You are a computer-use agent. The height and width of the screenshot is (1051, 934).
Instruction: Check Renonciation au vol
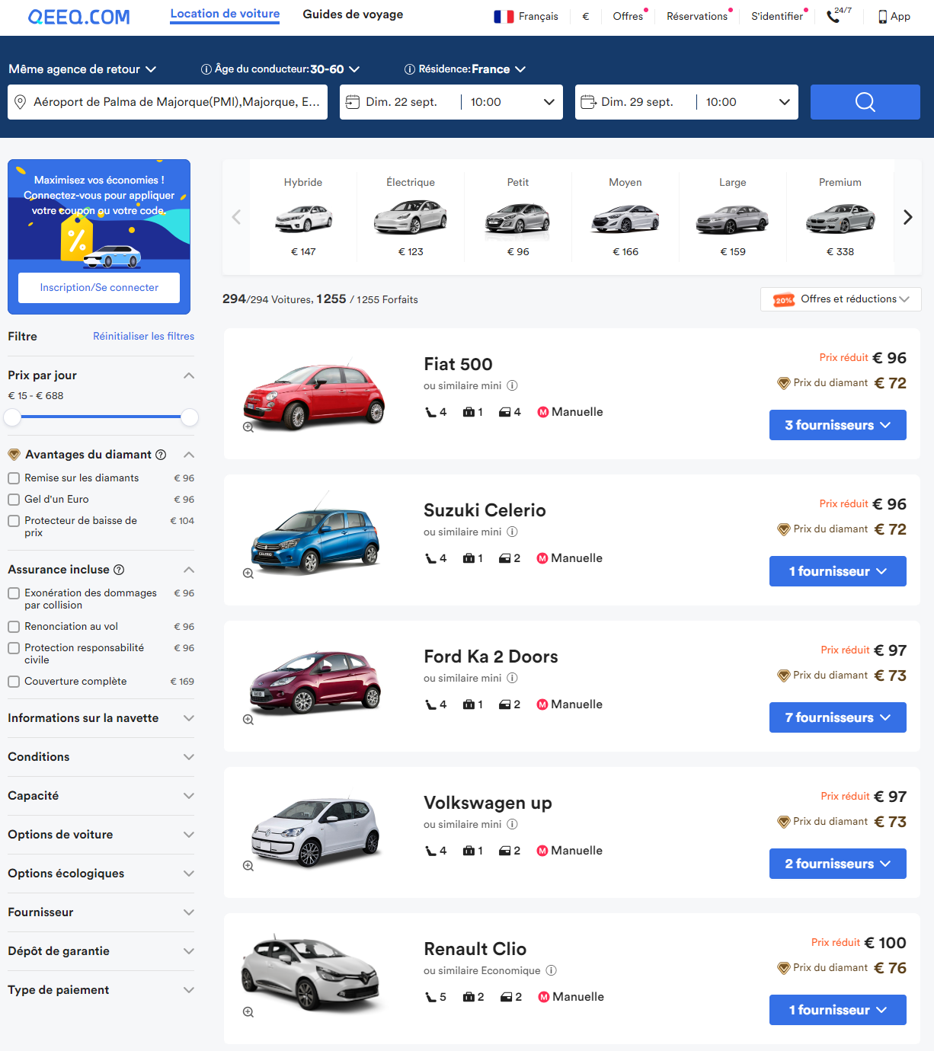tap(14, 627)
